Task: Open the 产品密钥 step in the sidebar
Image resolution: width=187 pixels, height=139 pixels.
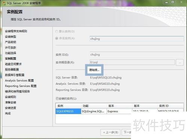Action: pos(10,42)
